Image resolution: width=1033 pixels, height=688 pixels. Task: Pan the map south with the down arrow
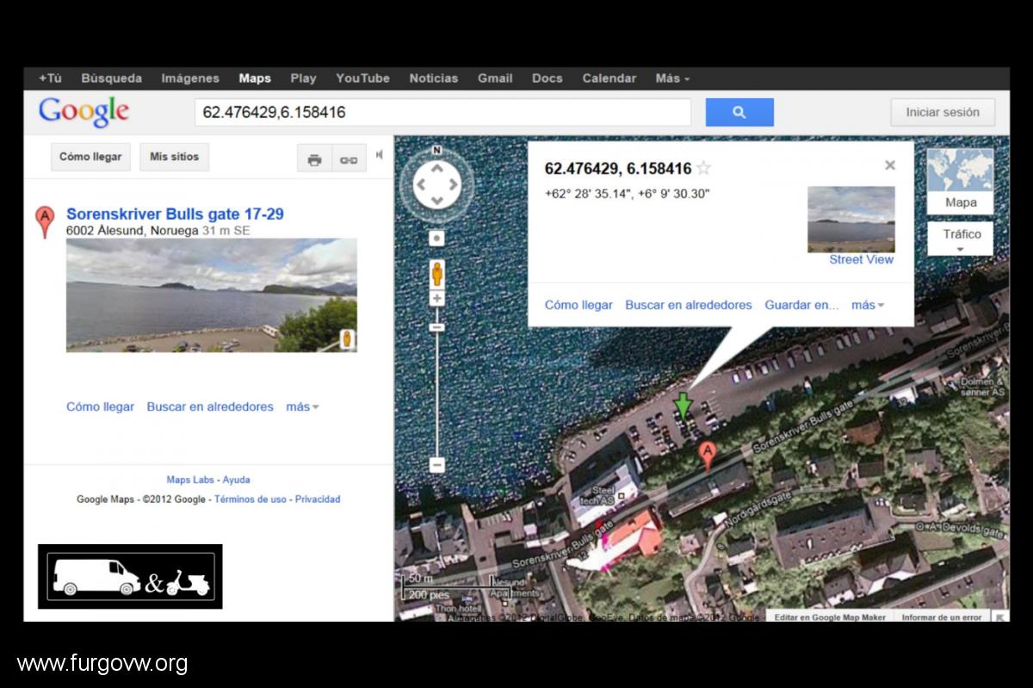[437, 201]
